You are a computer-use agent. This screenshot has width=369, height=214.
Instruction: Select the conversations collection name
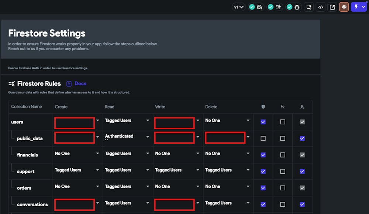[x=32, y=204]
